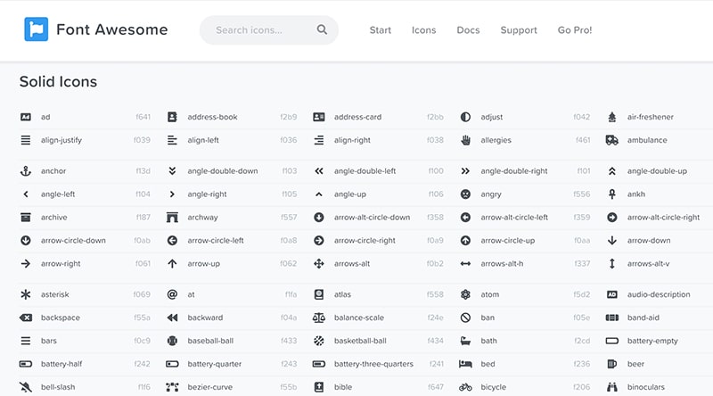Screen dimensions: 713x396
Task: Select the anchor icon glyph
Action: [26, 171]
